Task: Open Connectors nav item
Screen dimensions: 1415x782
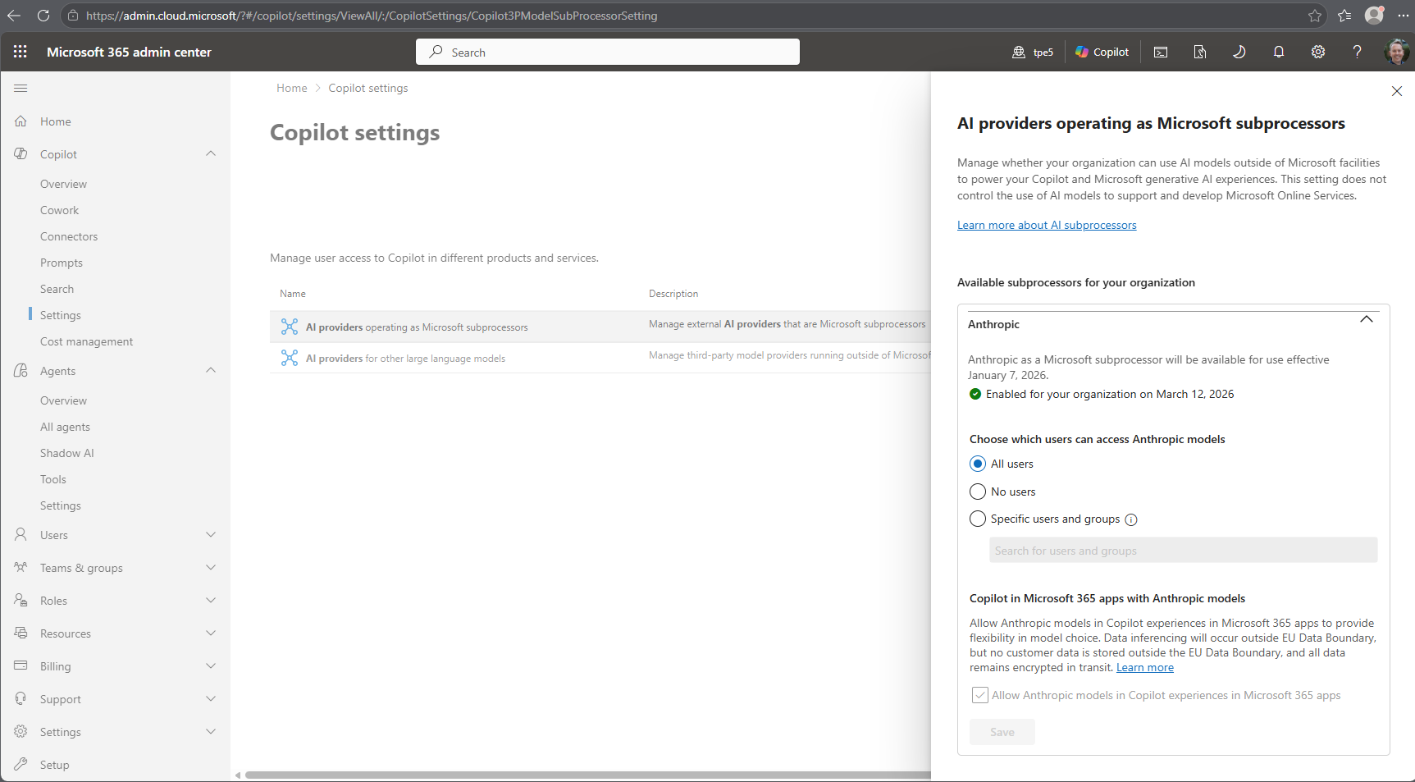Action: point(69,236)
